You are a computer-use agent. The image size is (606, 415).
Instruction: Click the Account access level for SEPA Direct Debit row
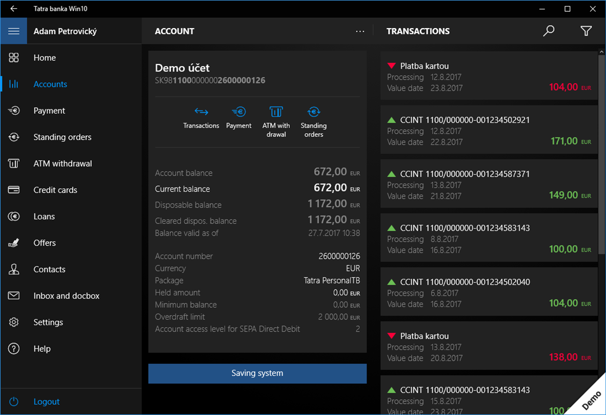click(257, 329)
